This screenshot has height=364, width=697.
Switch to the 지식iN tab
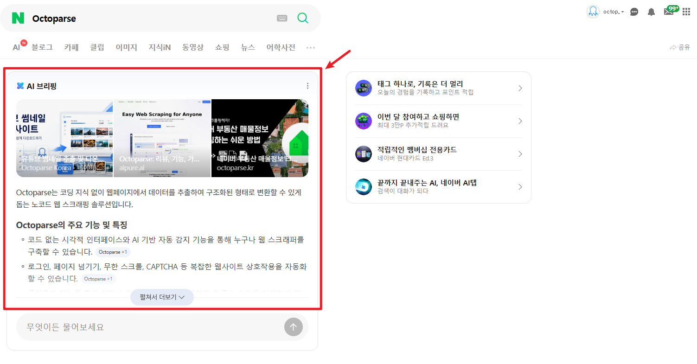[160, 47]
